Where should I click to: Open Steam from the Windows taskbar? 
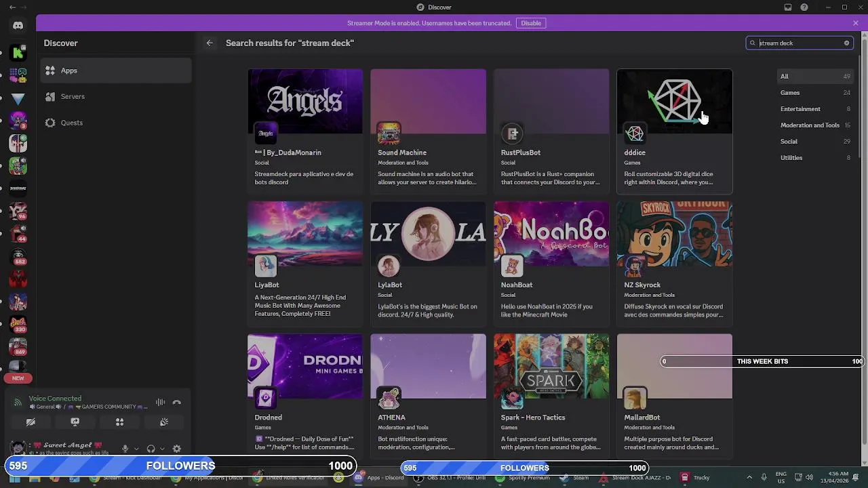(574, 478)
